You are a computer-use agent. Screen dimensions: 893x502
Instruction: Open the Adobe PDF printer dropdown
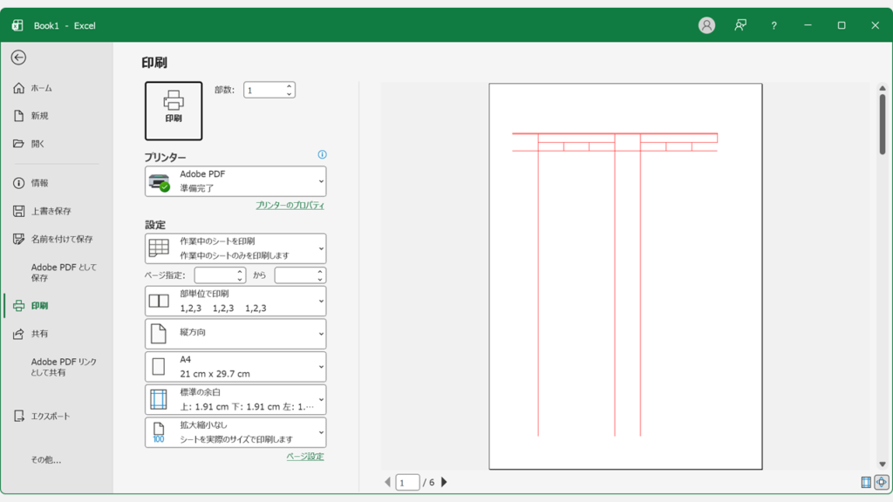pyautogui.click(x=235, y=181)
